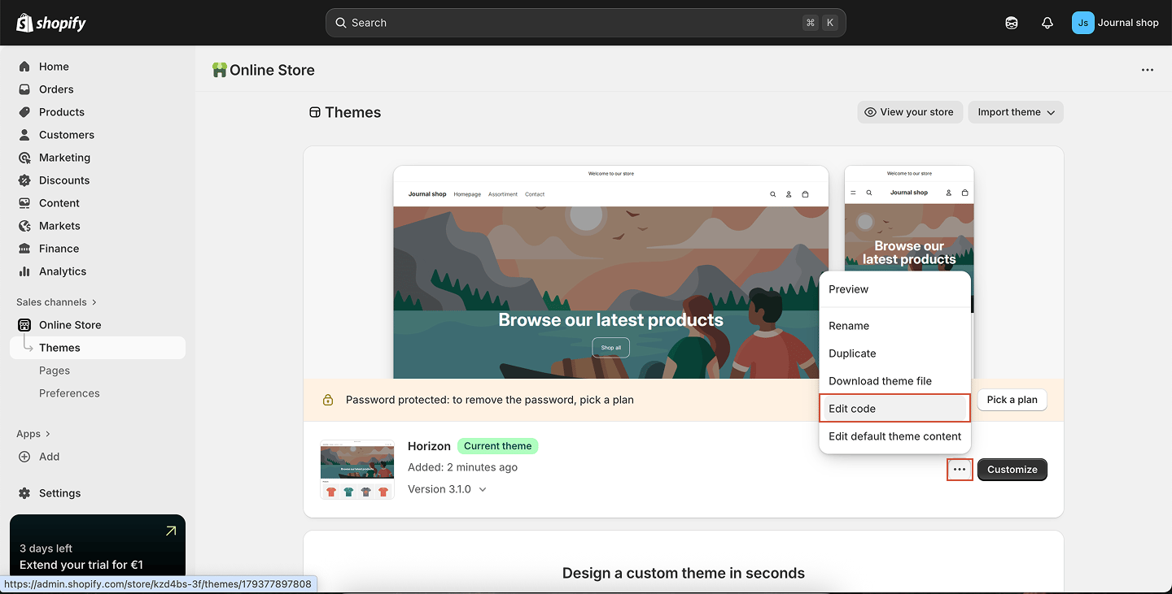Select Edit code from the menu

point(895,409)
